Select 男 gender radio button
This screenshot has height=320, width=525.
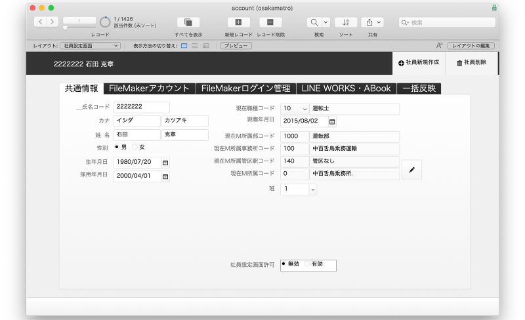pyautogui.click(x=117, y=147)
